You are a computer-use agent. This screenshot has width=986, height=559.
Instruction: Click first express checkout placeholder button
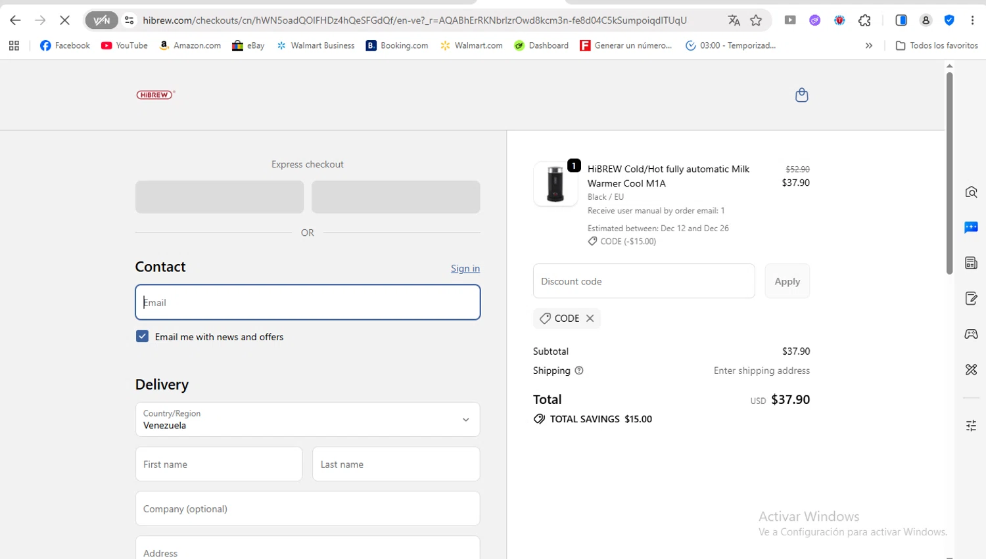click(220, 197)
